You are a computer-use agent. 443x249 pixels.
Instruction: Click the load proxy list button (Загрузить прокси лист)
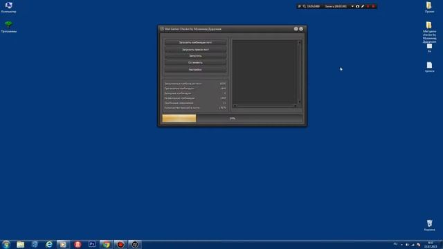pos(195,49)
